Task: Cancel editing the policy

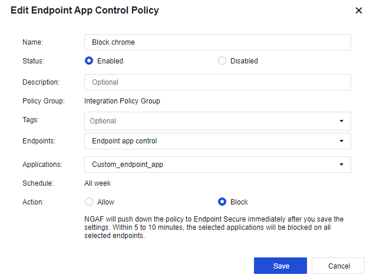Action: [338, 266]
